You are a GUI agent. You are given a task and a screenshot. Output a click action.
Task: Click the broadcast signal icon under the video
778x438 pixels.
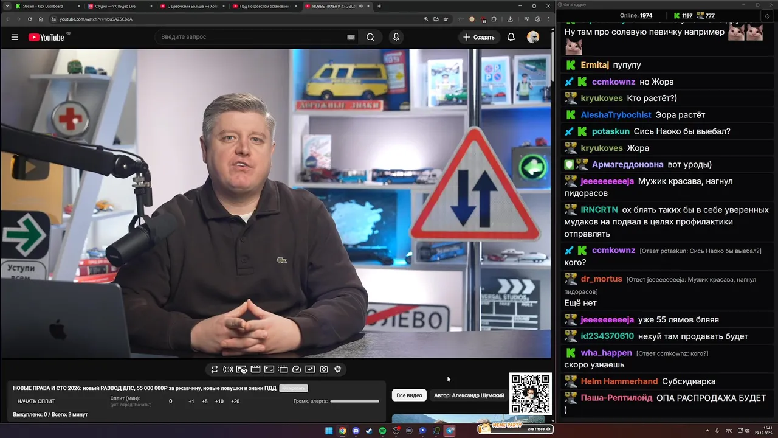click(x=228, y=369)
